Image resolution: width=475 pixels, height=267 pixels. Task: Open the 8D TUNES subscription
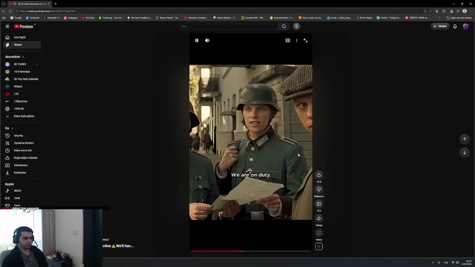pyautogui.click(x=22, y=64)
